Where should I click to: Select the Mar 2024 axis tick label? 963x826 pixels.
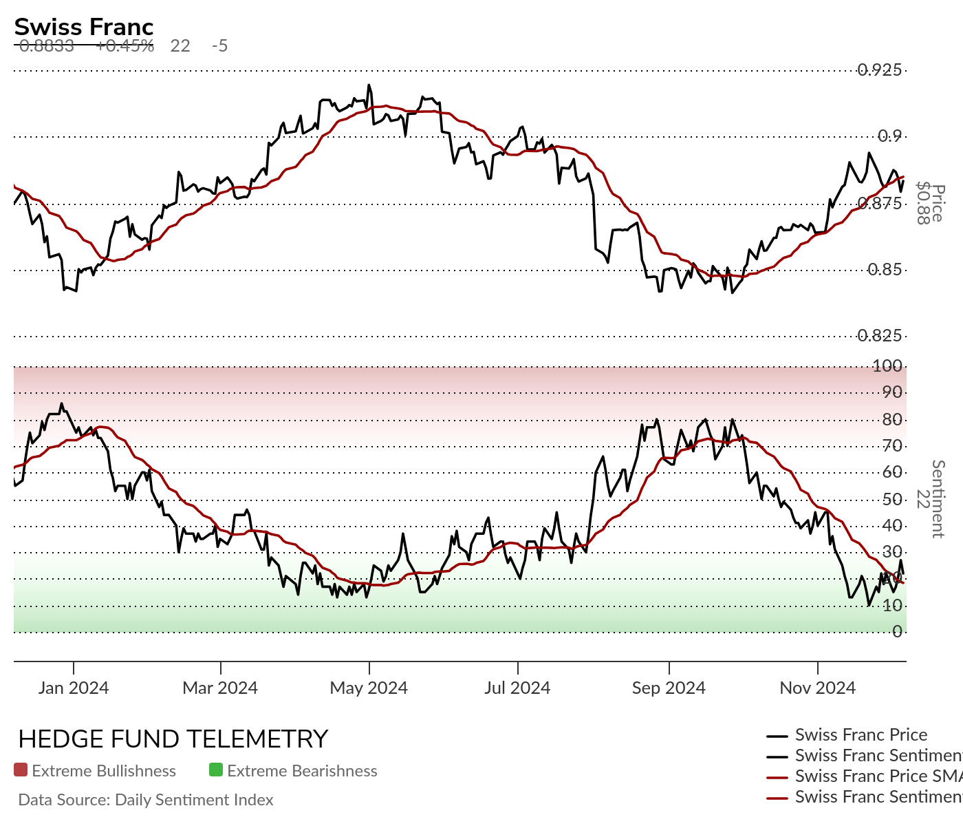tap(220, 688)
